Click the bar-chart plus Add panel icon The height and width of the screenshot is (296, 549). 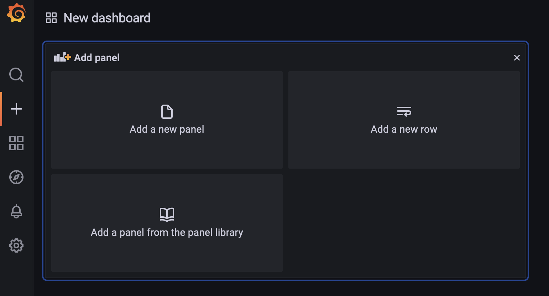click(62, 57)
